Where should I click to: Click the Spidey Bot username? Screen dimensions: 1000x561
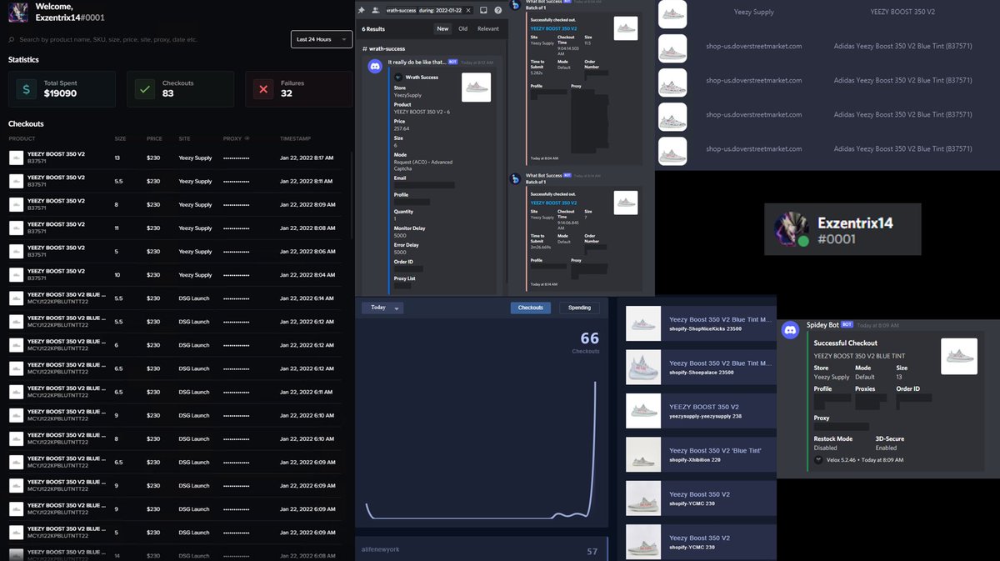point(823,324)
